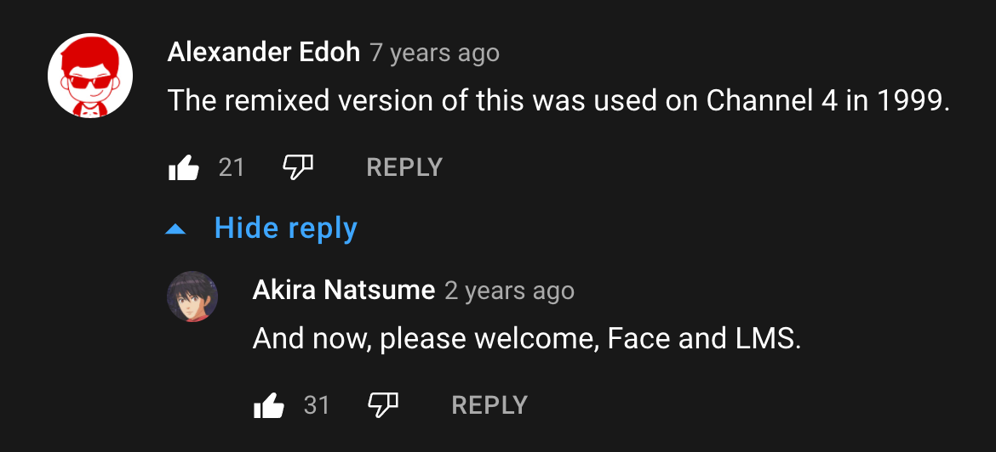Image resolution: width=996 pixels, height=452 pixels.
Task: Open Alexander Edoh's red sunglasses avatar
Action: (90, 76)
